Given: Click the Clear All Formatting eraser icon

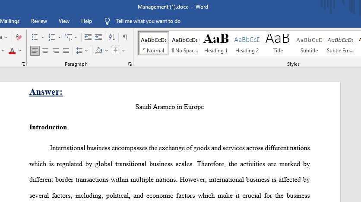Looking at the screenshot, I should pyautogui.click(x=19, y=37).
